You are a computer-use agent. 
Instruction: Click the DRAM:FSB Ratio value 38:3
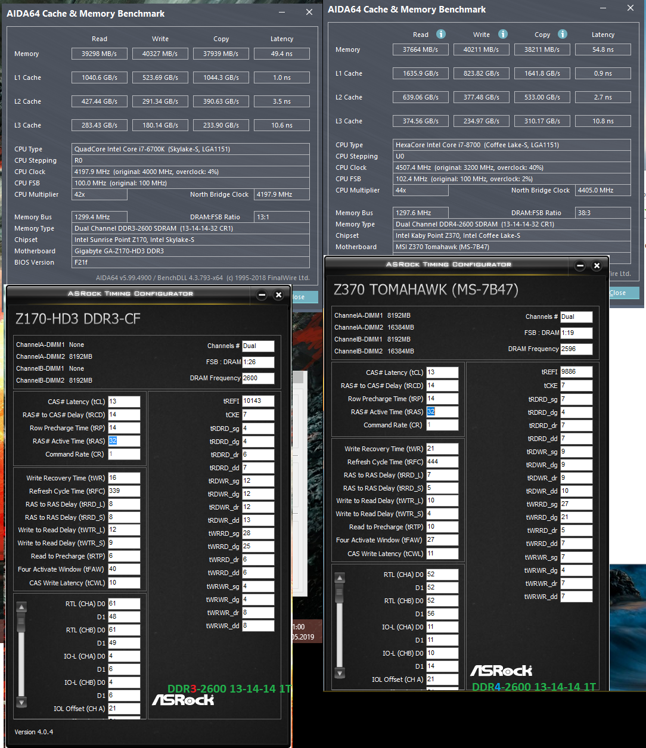603,213
